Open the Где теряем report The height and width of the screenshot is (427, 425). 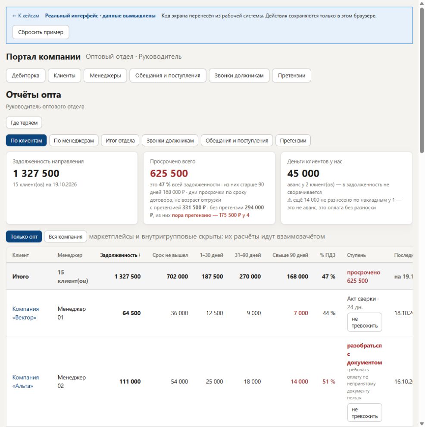[24, 123]
